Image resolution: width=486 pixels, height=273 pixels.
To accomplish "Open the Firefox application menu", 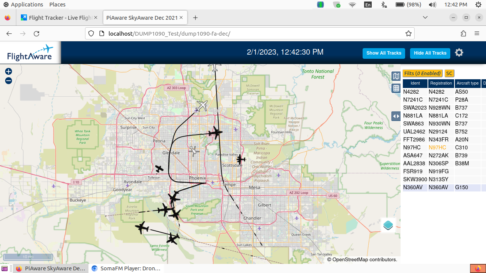I will pos(477,33).
